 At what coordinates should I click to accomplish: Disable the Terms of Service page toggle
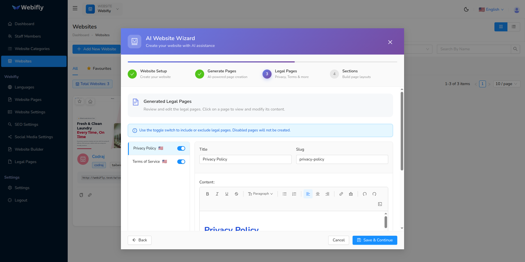click(181, 161)
